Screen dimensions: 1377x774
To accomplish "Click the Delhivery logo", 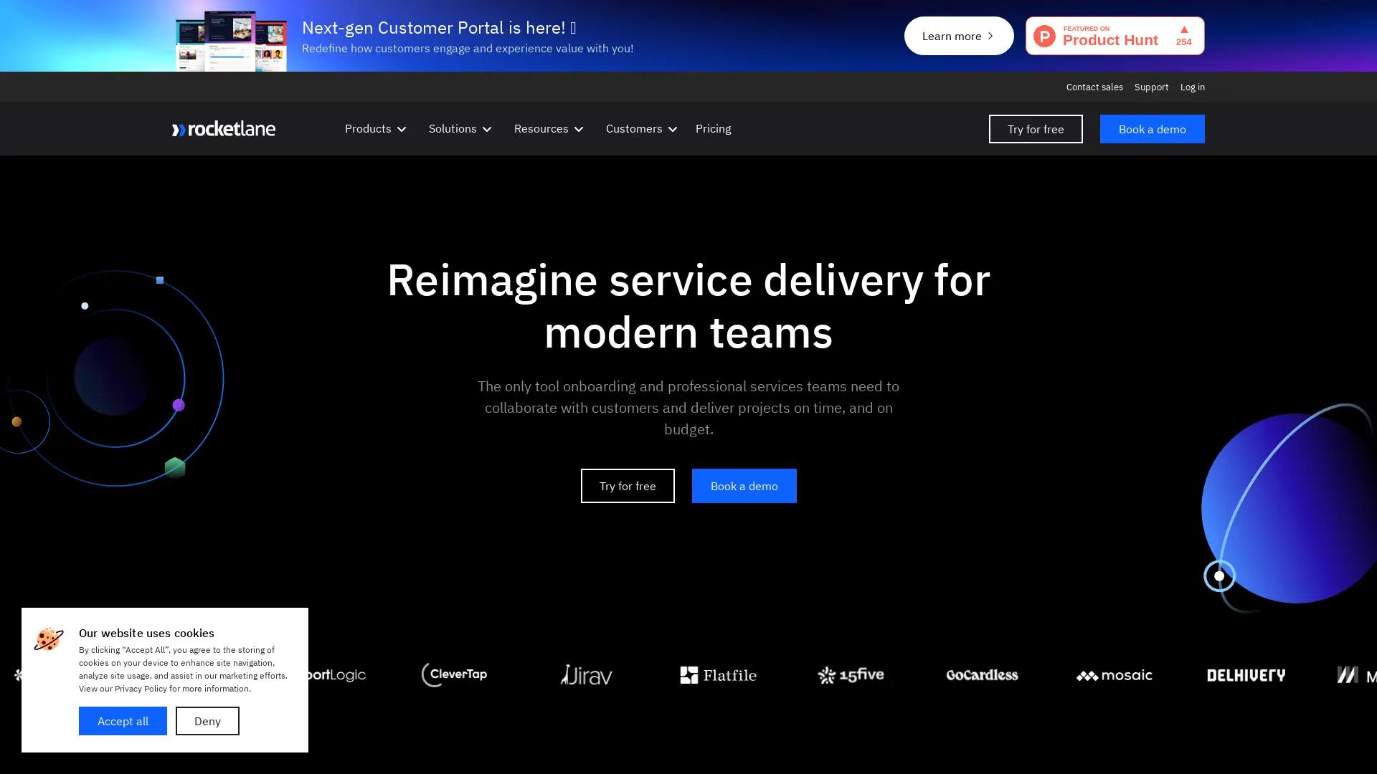I will point(1246,675).
